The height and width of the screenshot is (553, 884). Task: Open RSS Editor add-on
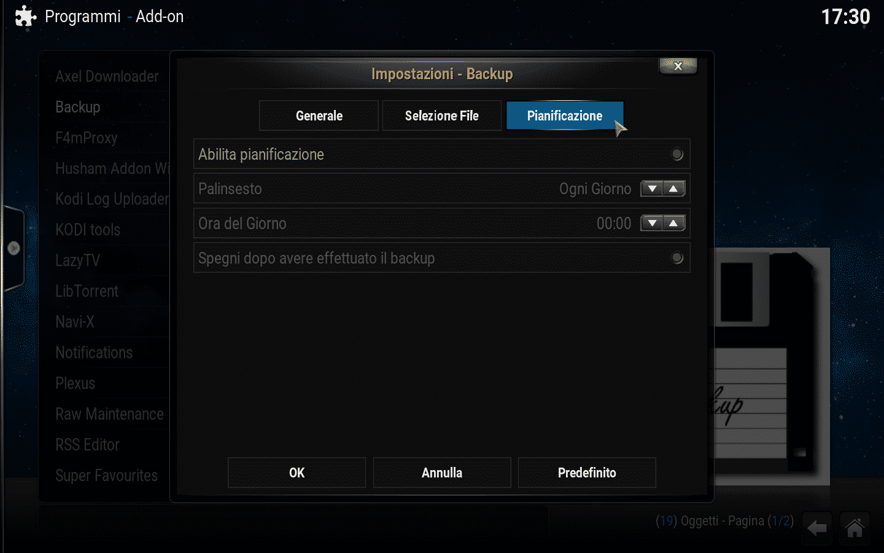coord(88,445)
